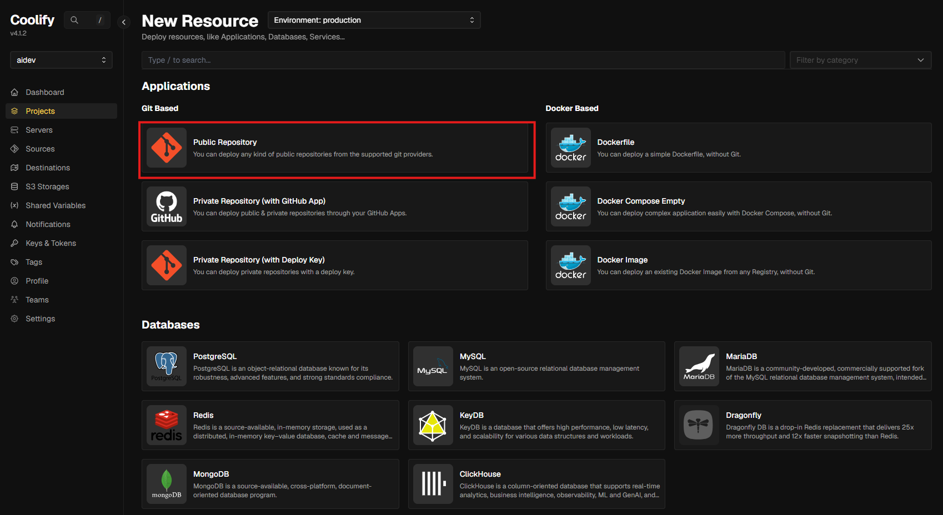Click the Redis logo icon
The width and height of the screenshot is (943, 515).
167,425
